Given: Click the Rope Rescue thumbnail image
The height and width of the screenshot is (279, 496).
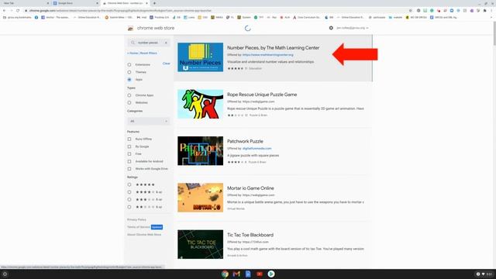Looking at the screenshot, I should pyautogui.click(x=200, y=104).
